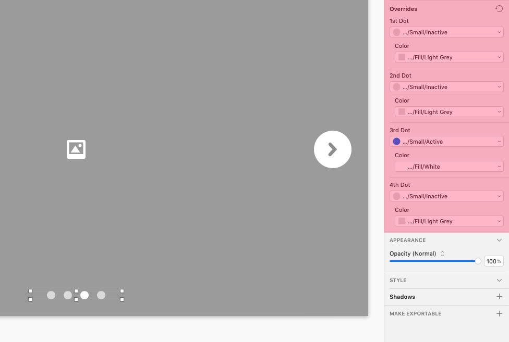Open the 1st Dot symbol dropdown

[446, 32]
